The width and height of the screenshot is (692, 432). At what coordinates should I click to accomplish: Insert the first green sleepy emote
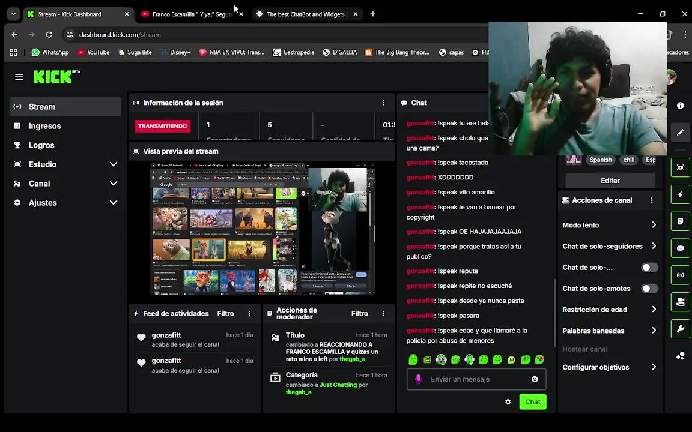pyautogui.click(x=413, y=360)
